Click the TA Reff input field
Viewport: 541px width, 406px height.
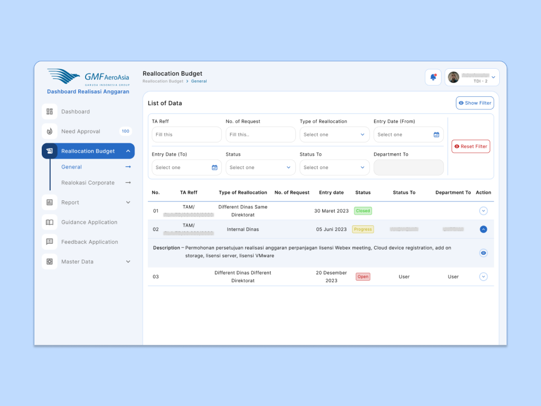click(186, 135)
